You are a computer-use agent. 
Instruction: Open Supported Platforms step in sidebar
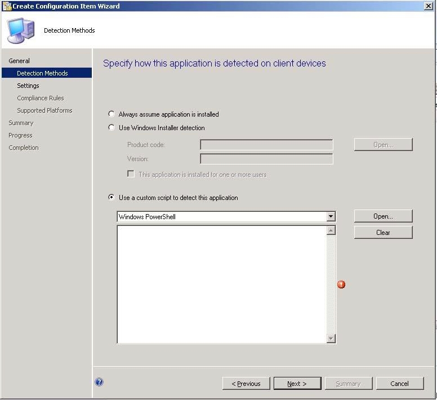[44, 110]
